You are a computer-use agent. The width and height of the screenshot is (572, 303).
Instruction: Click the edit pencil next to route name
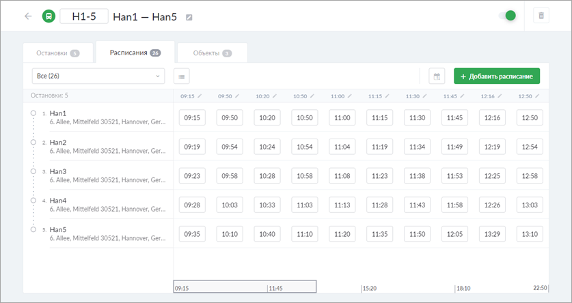click(x=189, y=17)
